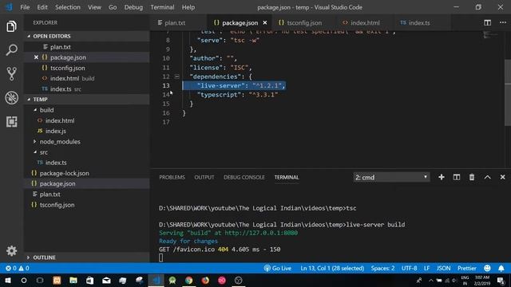The width and height of the screenshot is (511, 287).
Task: Show the Debug Console panel tab
Action: pos(244,177)
